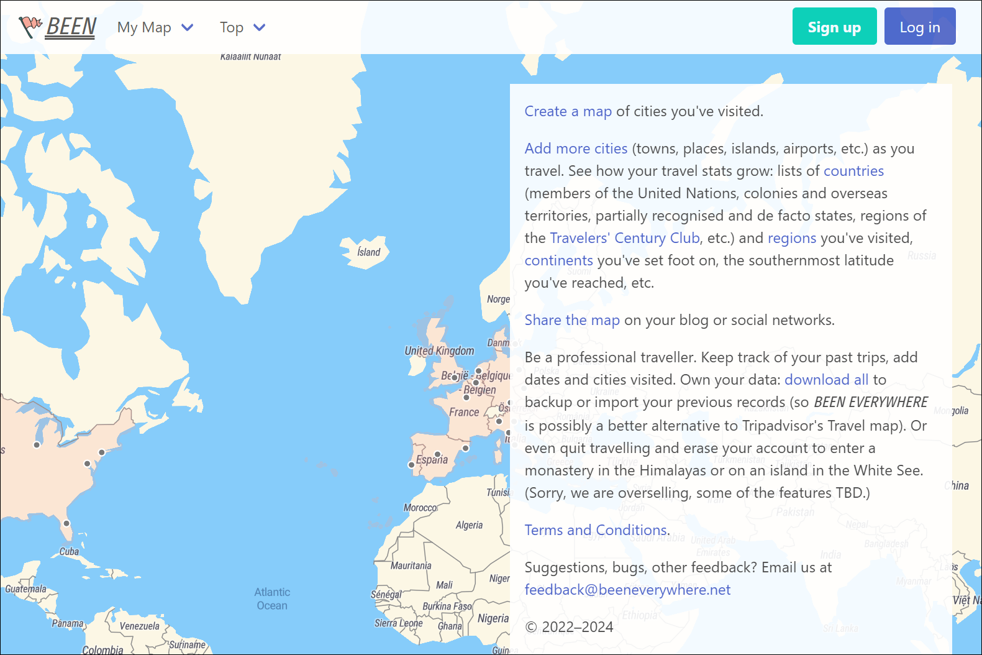This screenshot has height=655, width=982.
Task: Click the feedback@beeneverywhere.net email link
Action: [x=627, y=590]
